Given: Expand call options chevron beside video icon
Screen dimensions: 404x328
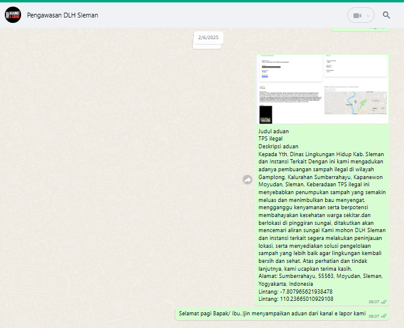Looking at the screenshot, I should pyautogui.click(x=368, y=16).
